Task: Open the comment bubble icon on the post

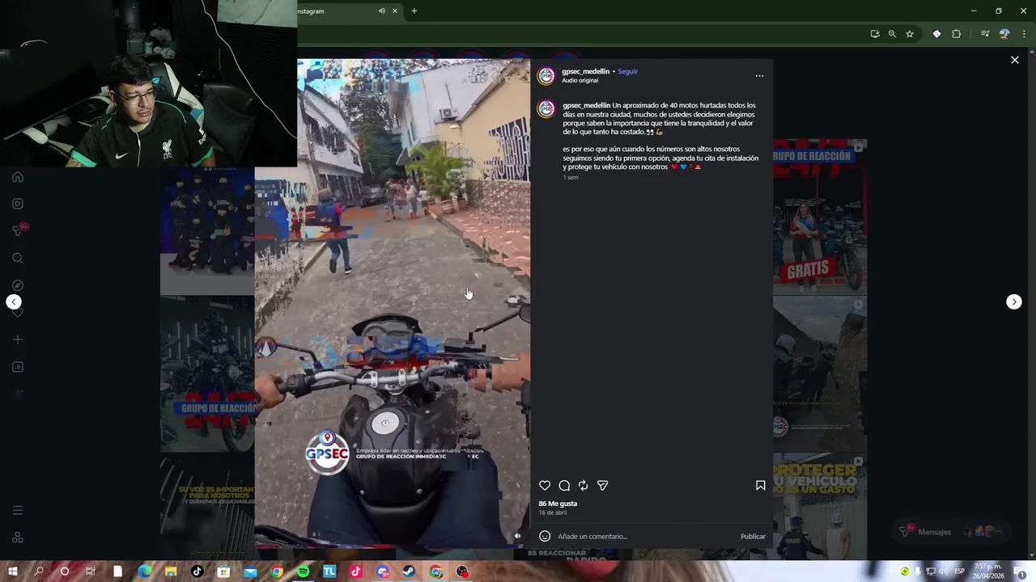Action: (x=564, y=486)
